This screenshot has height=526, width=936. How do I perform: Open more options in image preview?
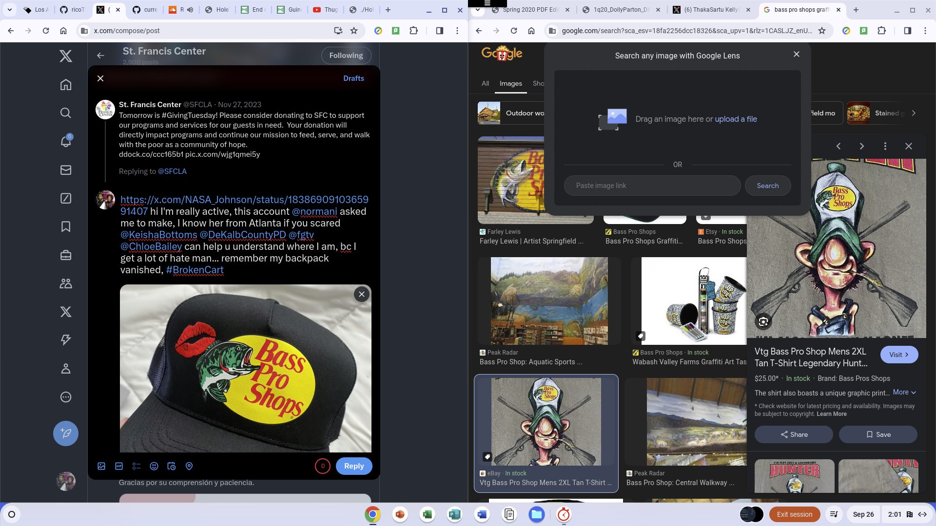coord(885,146)
